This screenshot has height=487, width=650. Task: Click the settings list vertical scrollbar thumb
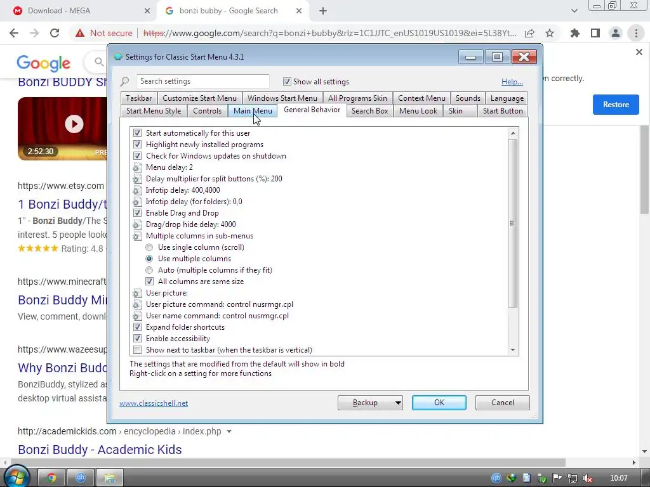tap(512, 223)
